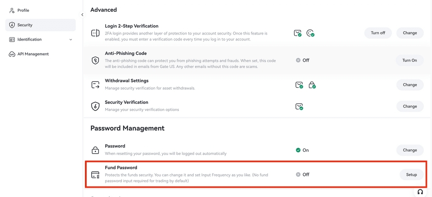
Task: Go to API Management in sidebar
Action: (33, 54)
